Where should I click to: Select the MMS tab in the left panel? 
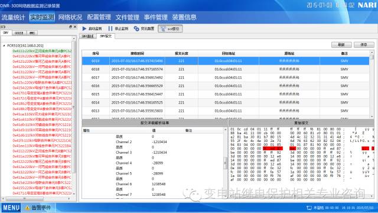pos(32,33)
